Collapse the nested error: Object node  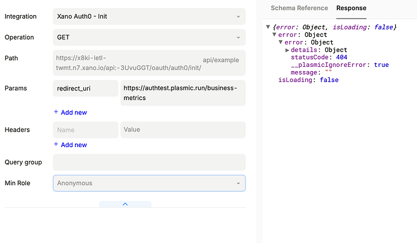pos(281,43)
